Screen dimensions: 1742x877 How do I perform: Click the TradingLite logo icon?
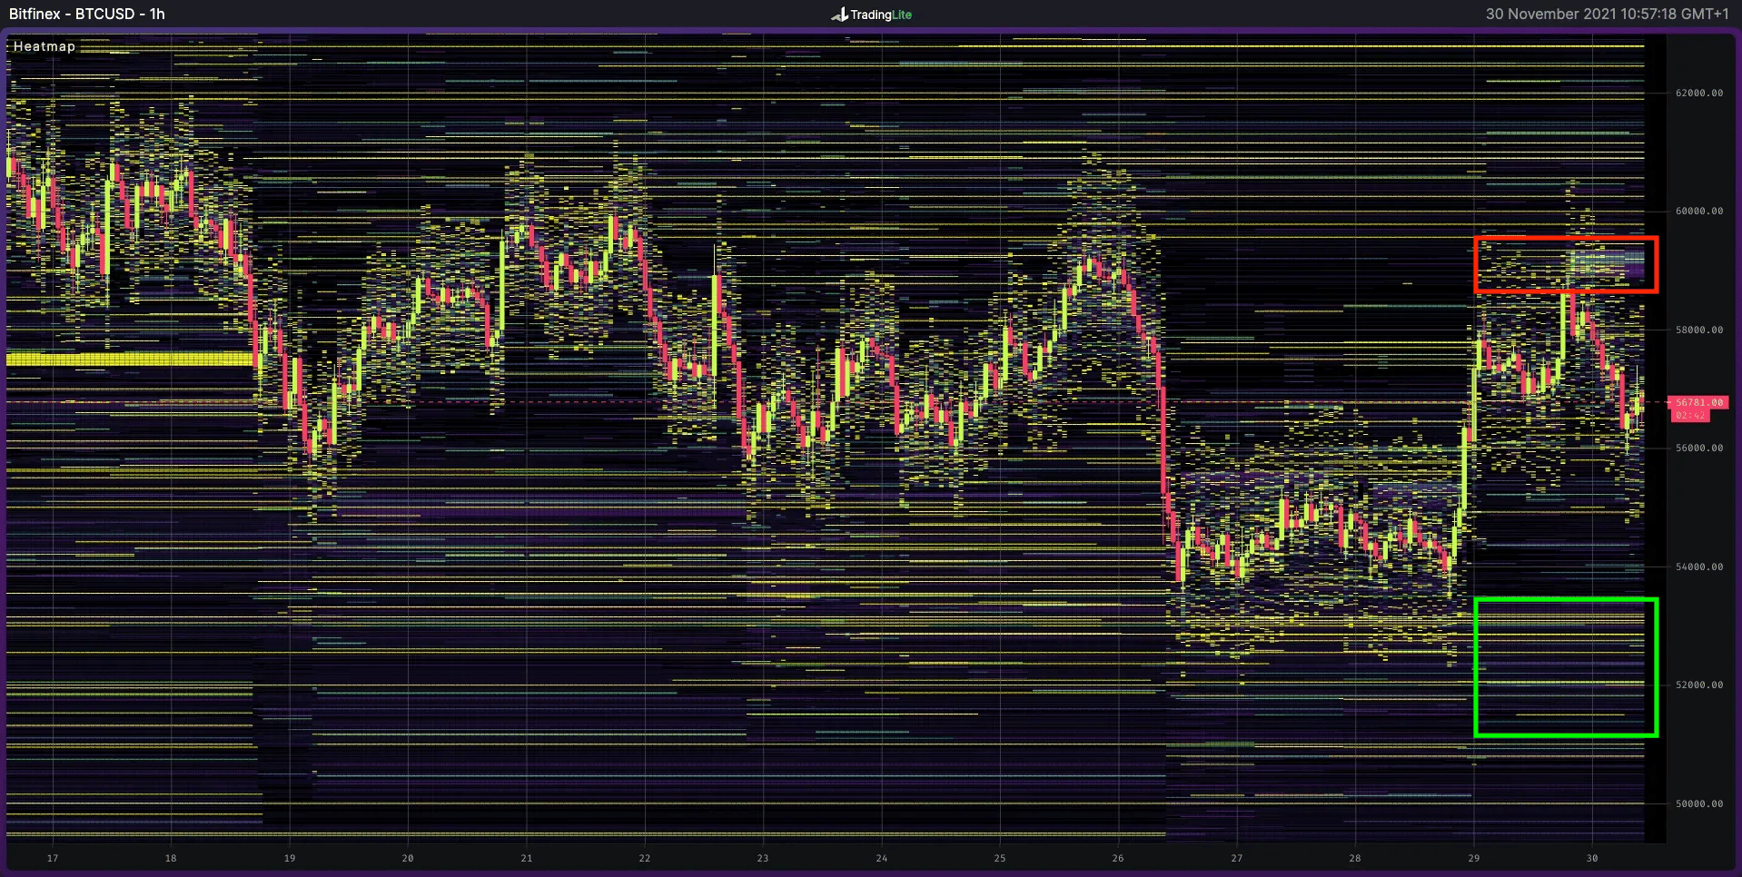pyautogui.click(x=839, y=15)
